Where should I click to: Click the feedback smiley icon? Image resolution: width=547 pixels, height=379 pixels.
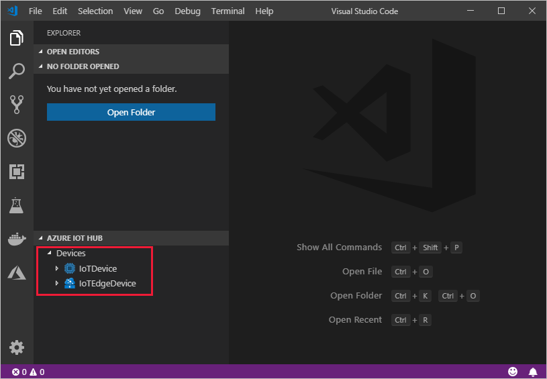[x=513, y=372]
